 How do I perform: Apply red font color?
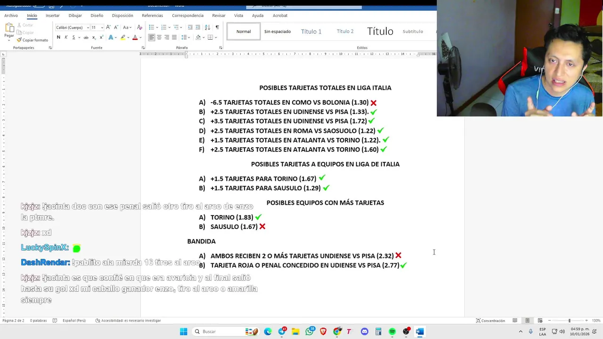tap(135, 37)
